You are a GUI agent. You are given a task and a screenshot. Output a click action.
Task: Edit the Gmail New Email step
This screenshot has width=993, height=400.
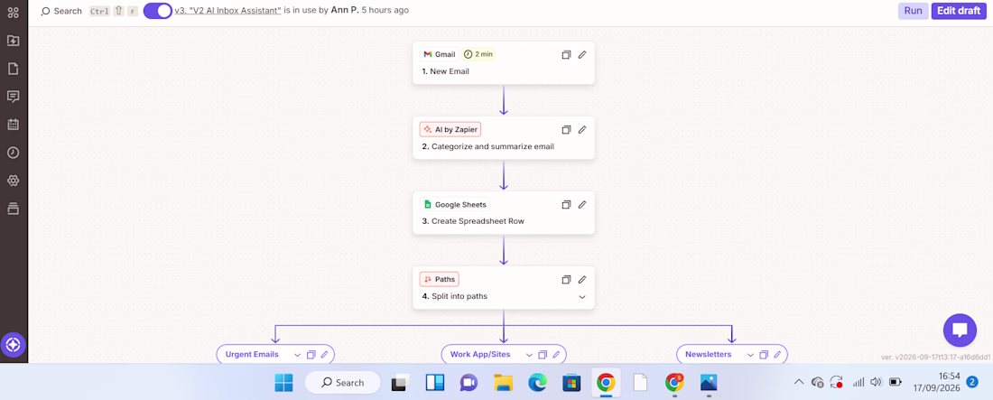coord(582,54)
